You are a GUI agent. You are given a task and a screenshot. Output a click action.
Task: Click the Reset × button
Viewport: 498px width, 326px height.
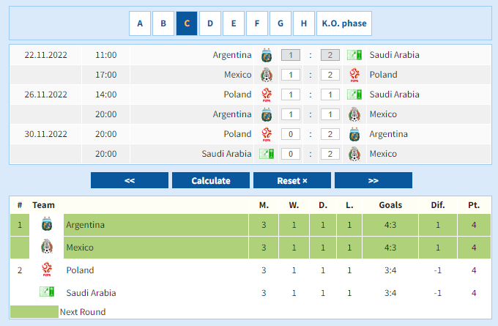[291, 180]
